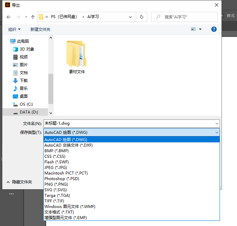This screenshot has height=226, width=237.
Task: Expand the 文件名 filename history dropdown
Action: tap(217, 123)
